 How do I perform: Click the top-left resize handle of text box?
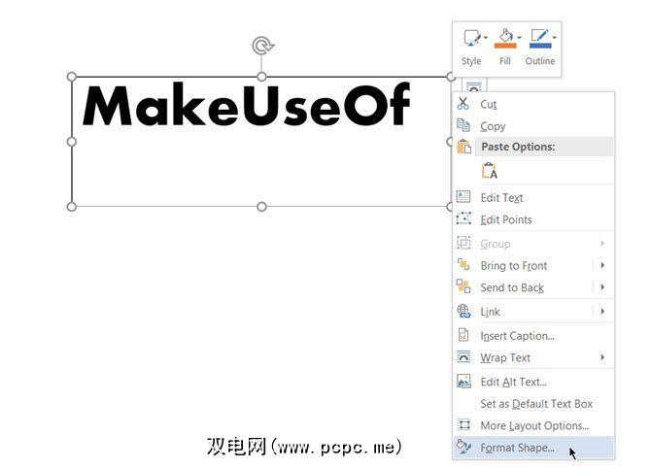(71, 77)
